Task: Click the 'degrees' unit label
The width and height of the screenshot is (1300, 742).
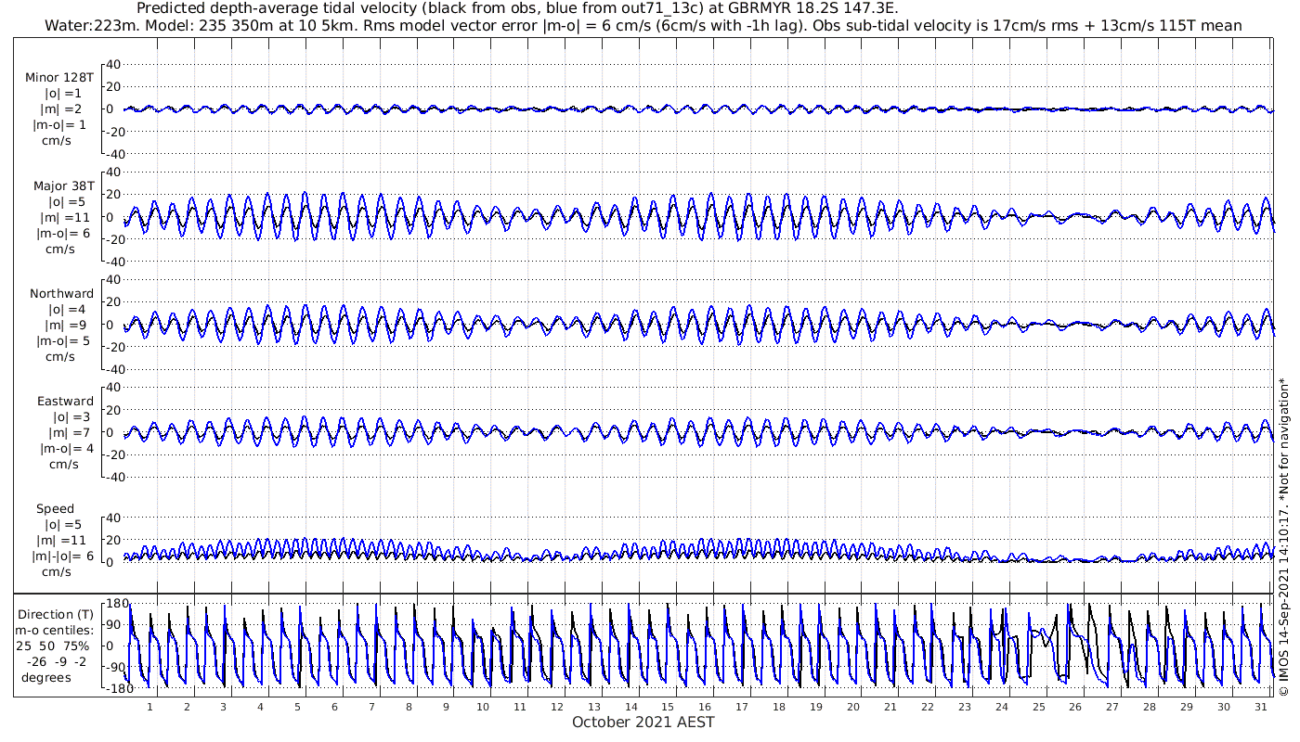Action: click(46, 677)
